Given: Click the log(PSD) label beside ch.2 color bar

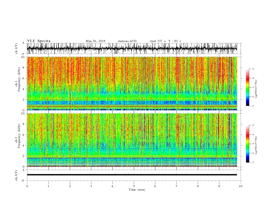Looking at the screenshot, I should point(256,145).
